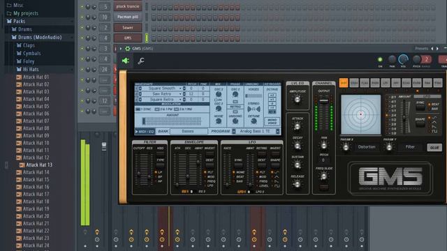
Task: Toggle mute LED on GMS channel
Action: (x=82, y=38)
